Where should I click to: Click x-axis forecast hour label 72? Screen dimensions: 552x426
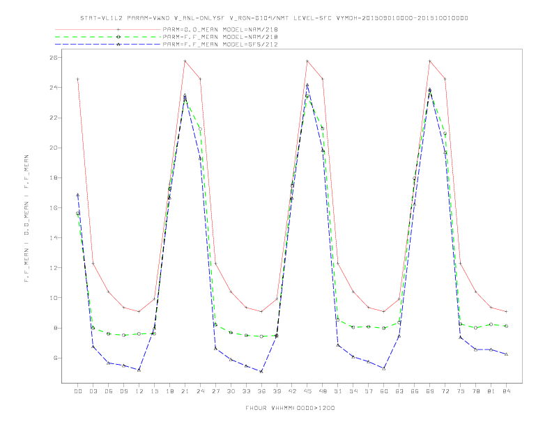point(445,391)
